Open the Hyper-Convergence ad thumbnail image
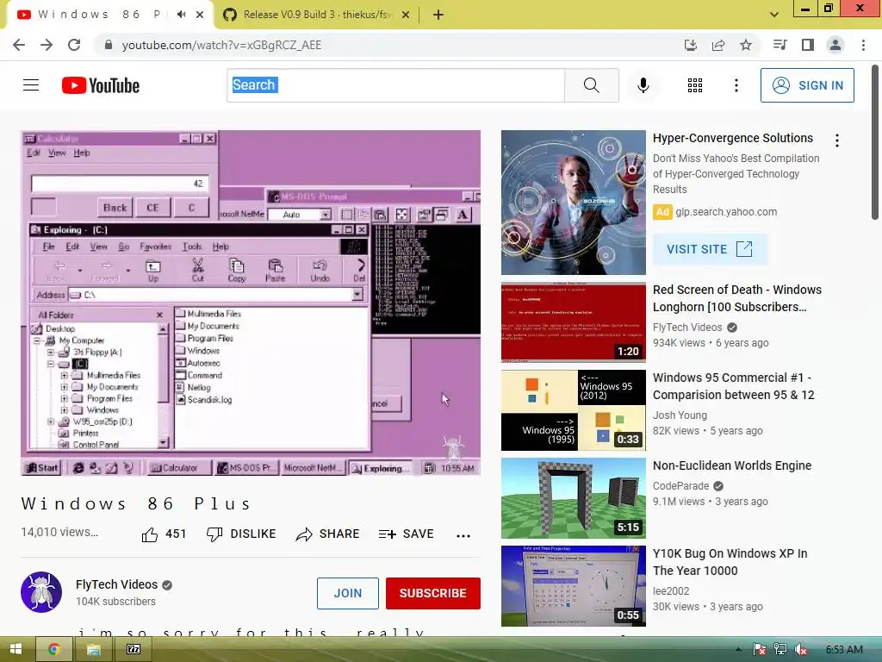The image size is (882, 662). [x=573, y=202]
